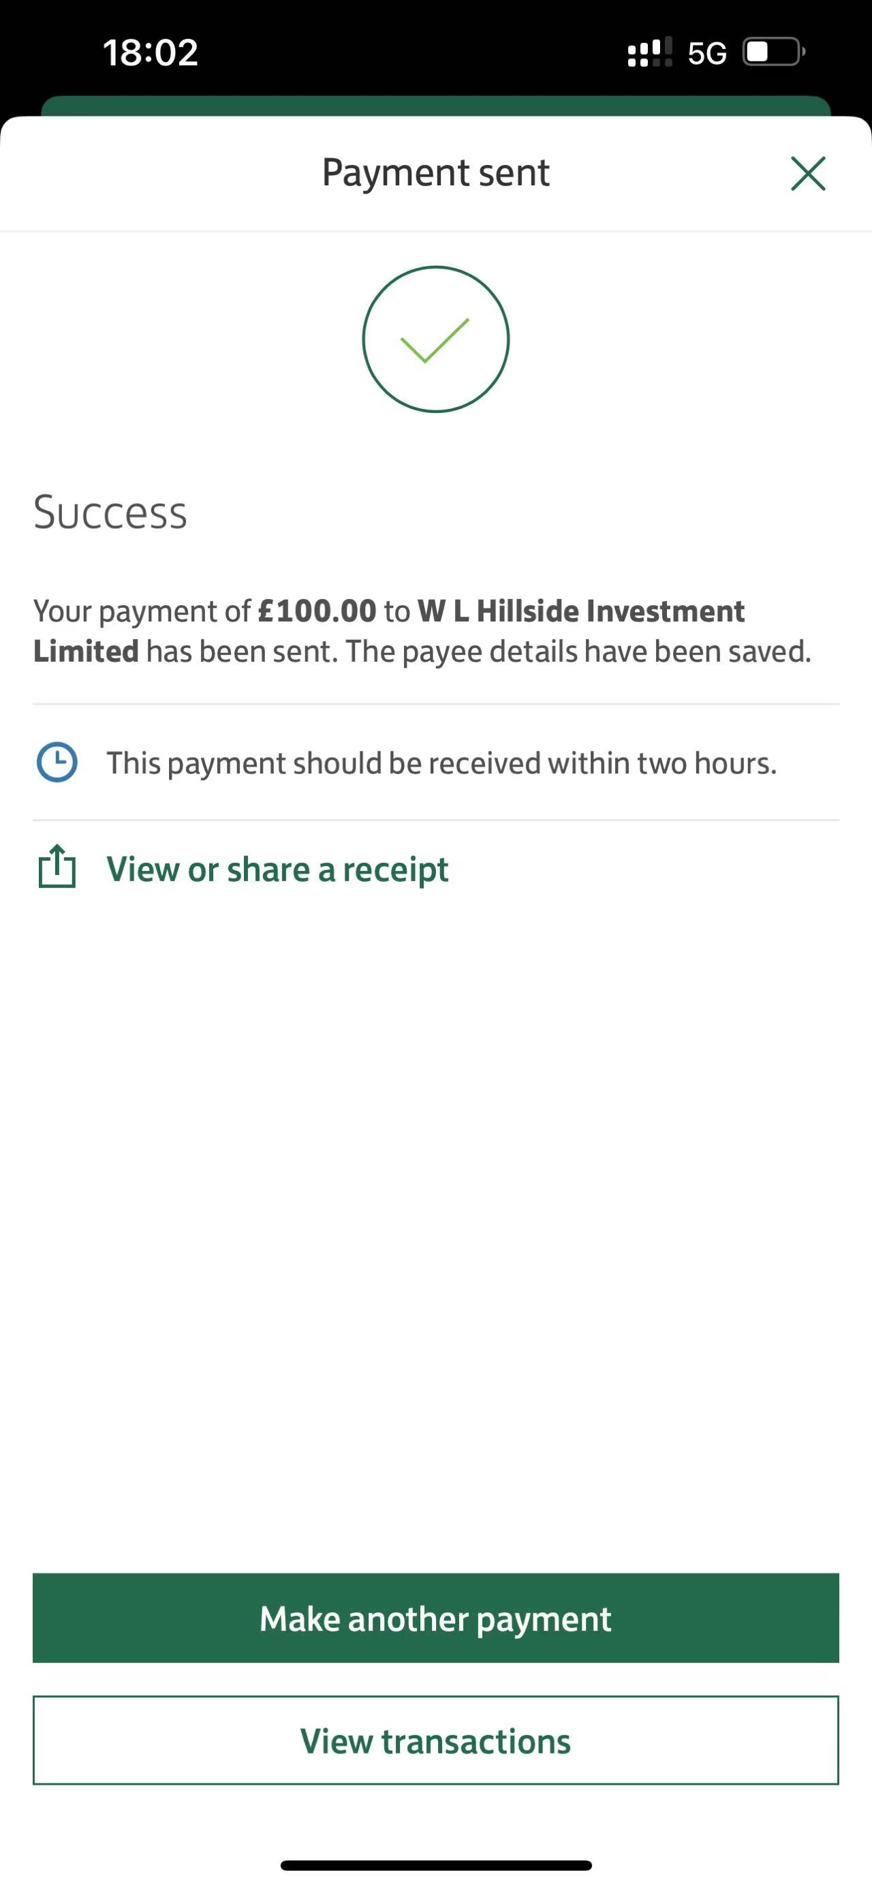Open View or share a receipt link
The width and height of the screenshot is (872, 1887).
[277, 870]
